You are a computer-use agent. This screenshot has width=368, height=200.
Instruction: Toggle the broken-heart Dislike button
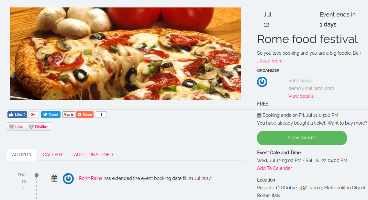tap(39, 127)
